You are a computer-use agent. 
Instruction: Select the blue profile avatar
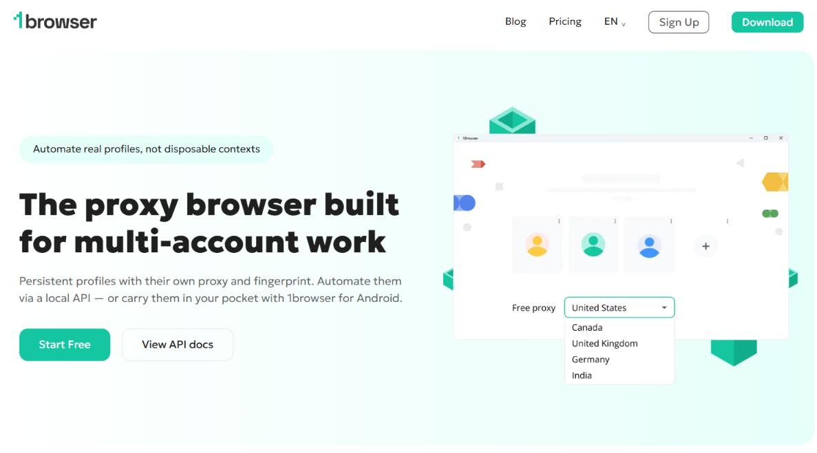649,246
